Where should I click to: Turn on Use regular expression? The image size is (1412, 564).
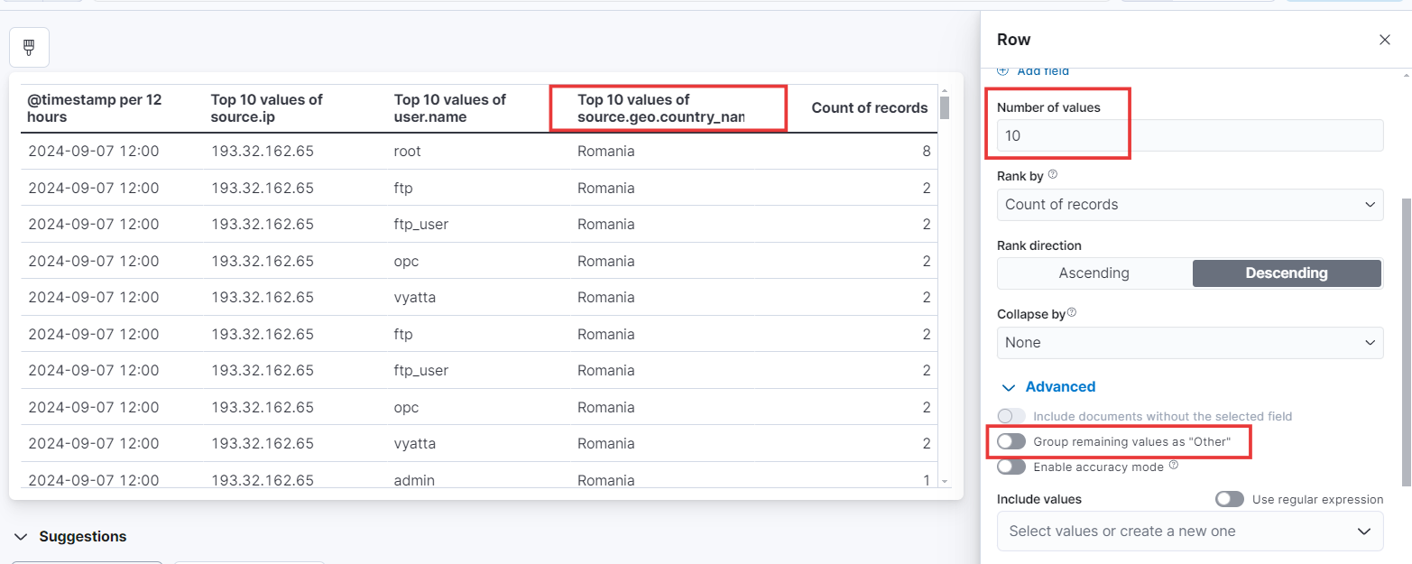(x=1230, y=499)
